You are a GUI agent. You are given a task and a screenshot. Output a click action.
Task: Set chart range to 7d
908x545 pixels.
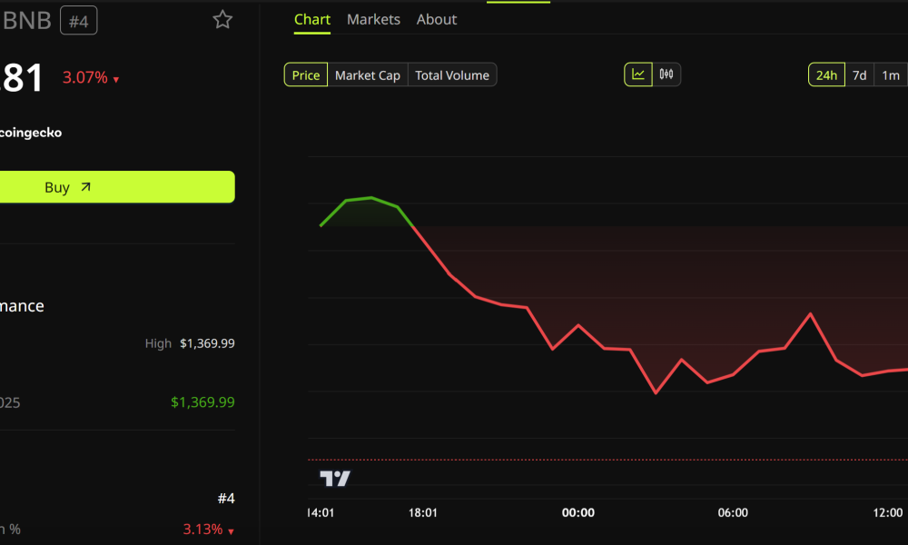(859, 74)
